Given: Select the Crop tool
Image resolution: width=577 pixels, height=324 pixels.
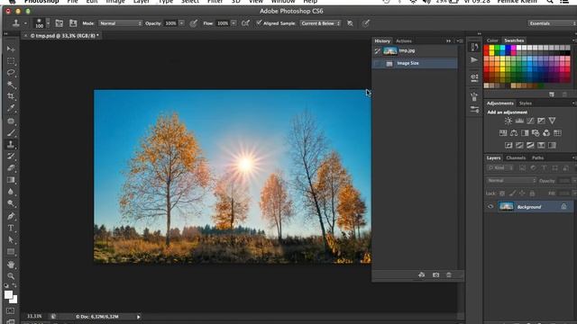Looking at the screenshot, I should click(11, 96).
